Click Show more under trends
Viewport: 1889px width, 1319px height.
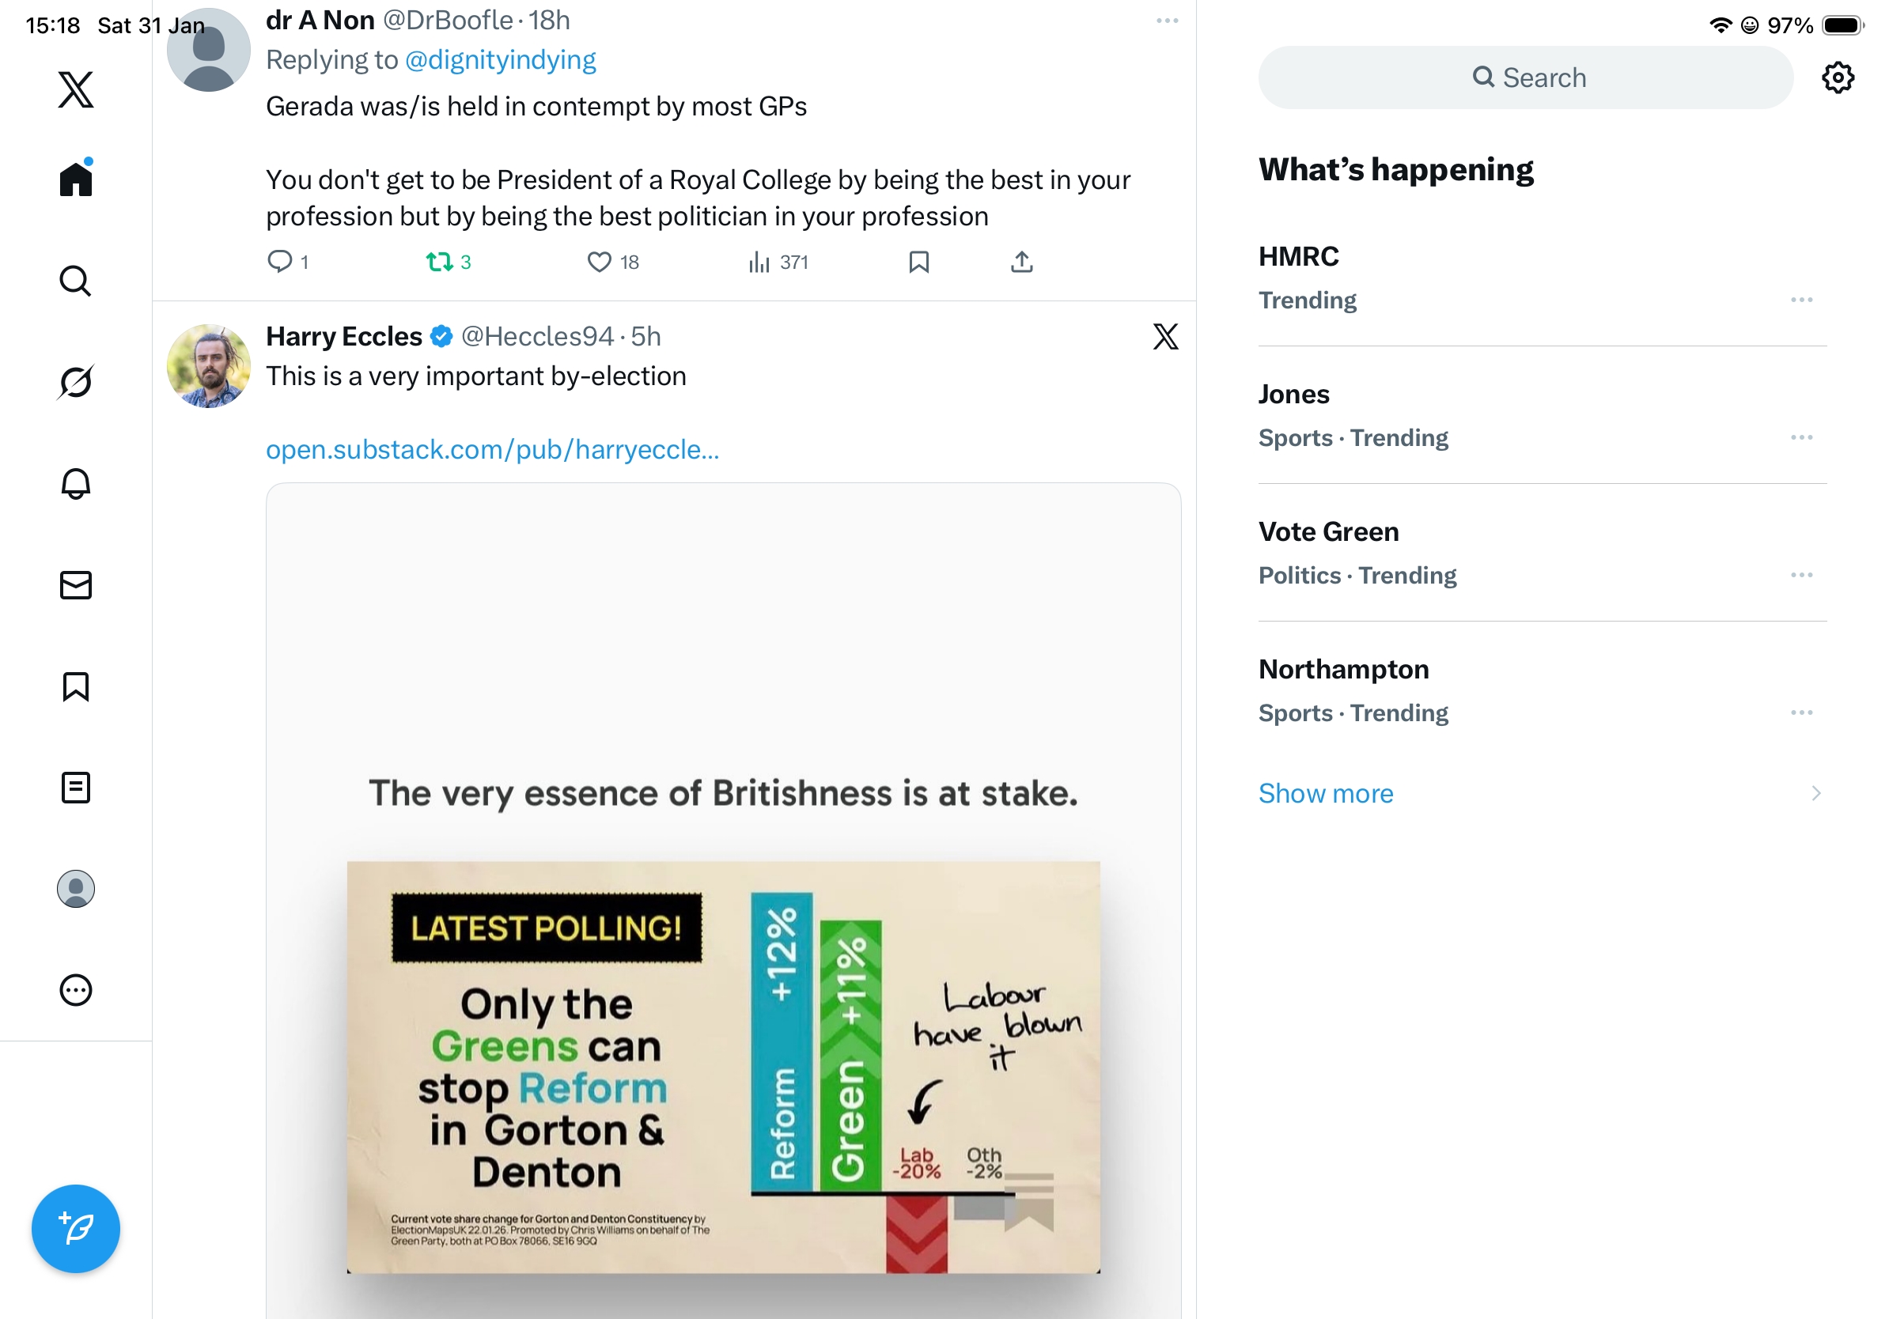[x=1326, y=794]
